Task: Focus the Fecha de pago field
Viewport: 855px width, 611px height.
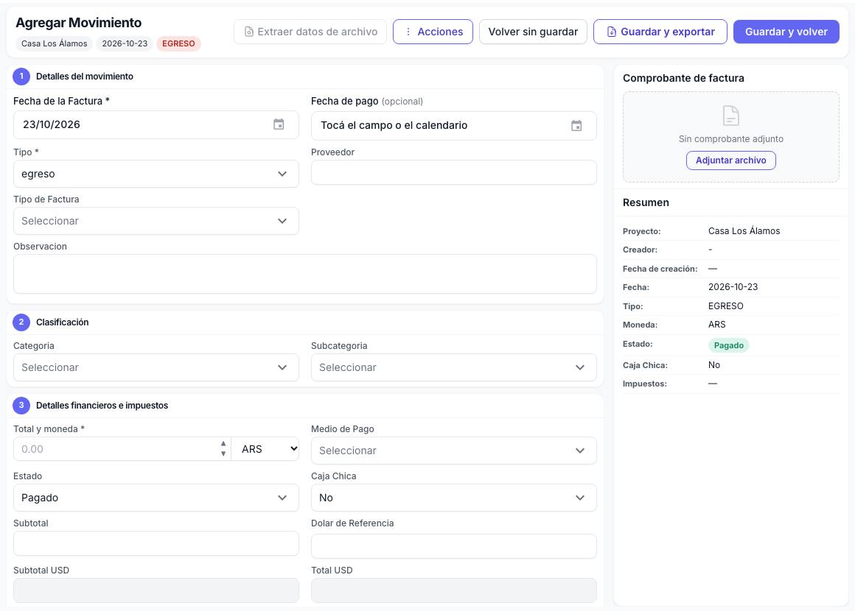Action: pos(454,126)
